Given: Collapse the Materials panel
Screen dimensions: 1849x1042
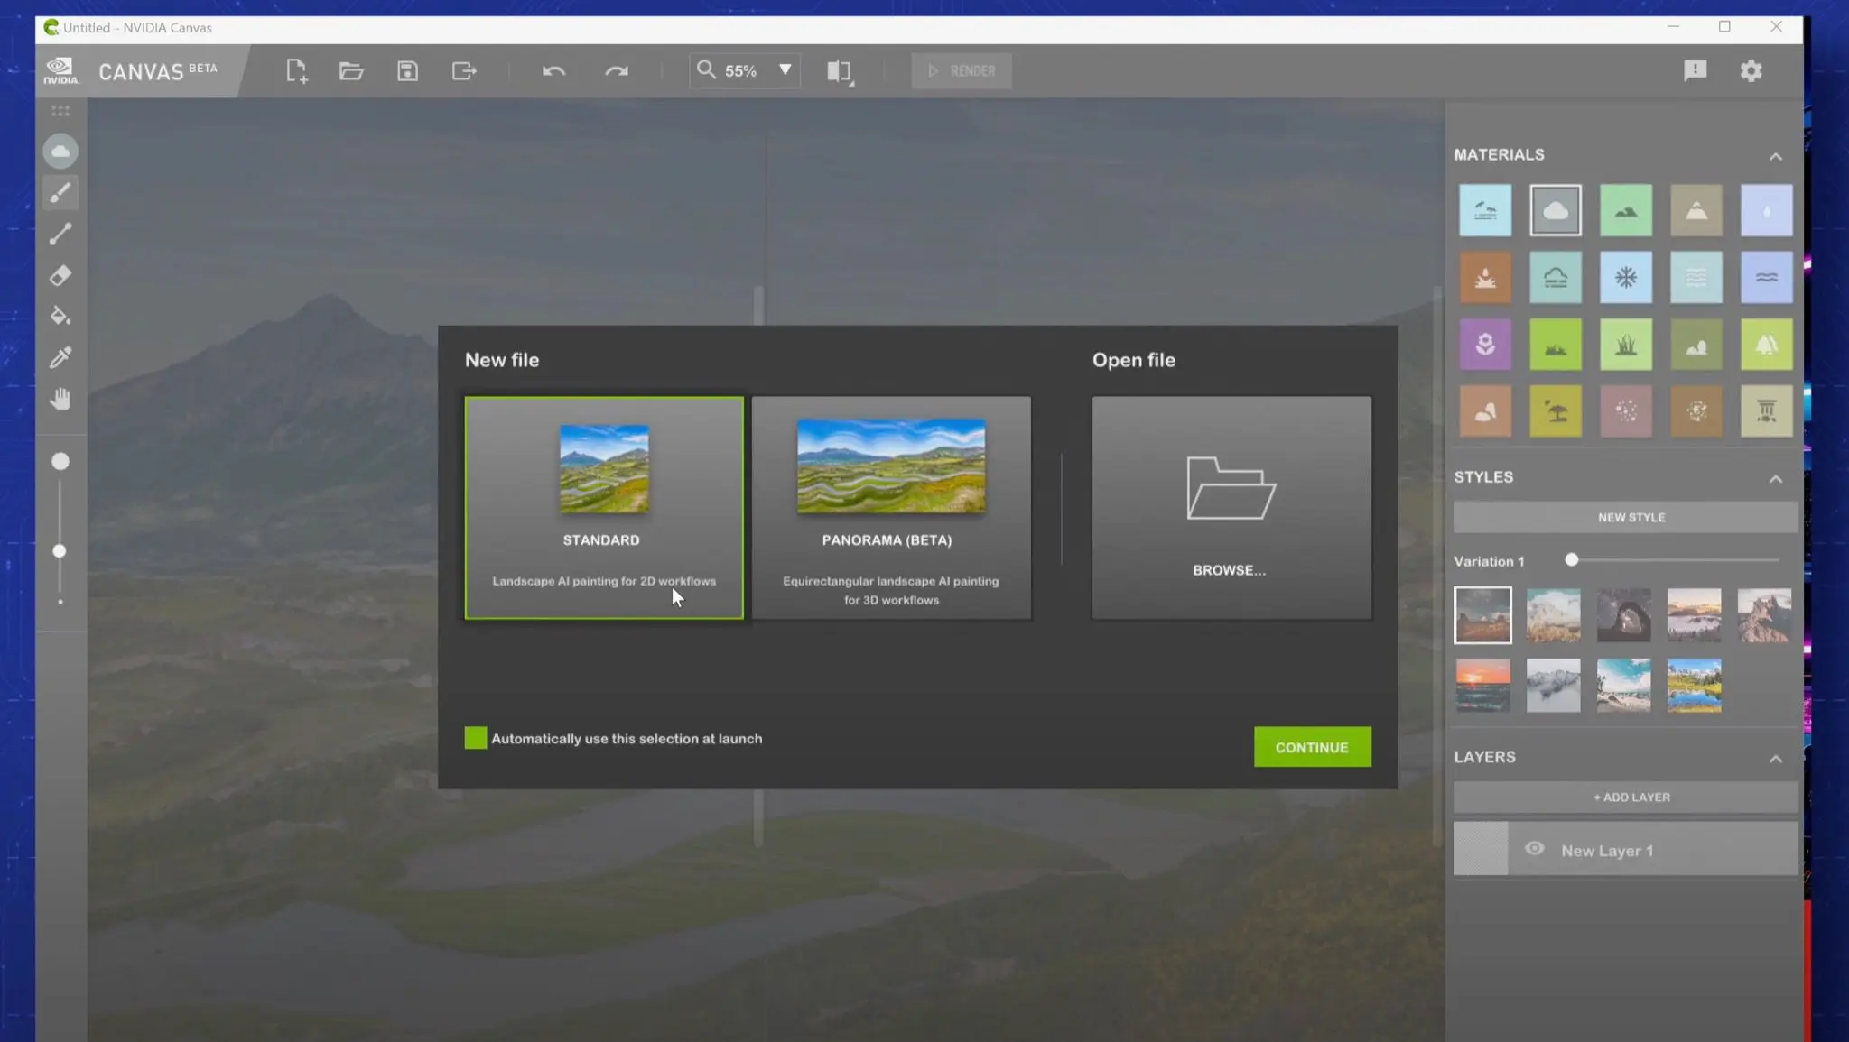Looking at the screenshot, I should tap(1775, 156).
